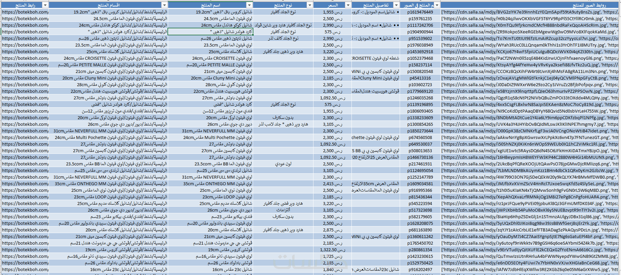Select header cell روابط الصور للمنتج

click(530, 5)
